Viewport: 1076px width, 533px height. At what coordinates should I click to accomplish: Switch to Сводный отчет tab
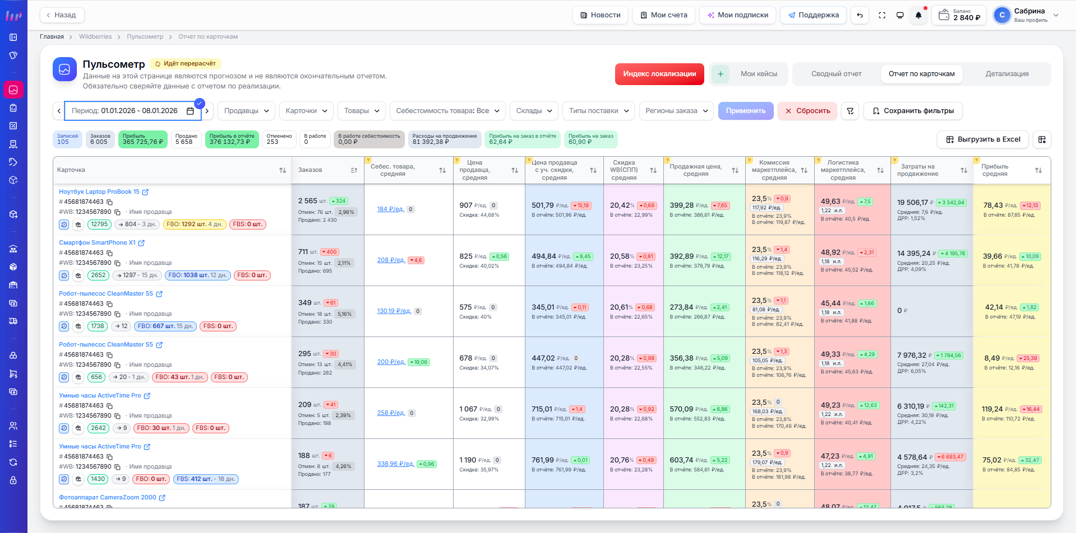(836, 74)
